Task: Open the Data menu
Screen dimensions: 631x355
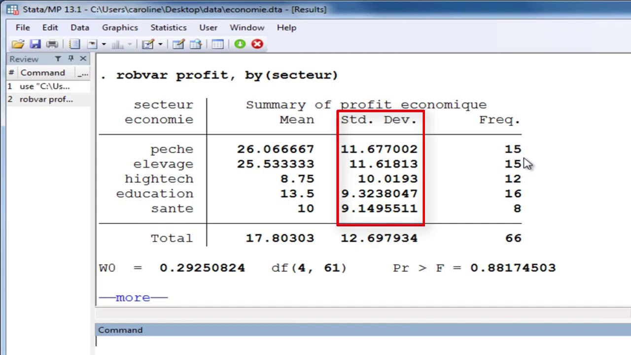Action: pos(80,28)
